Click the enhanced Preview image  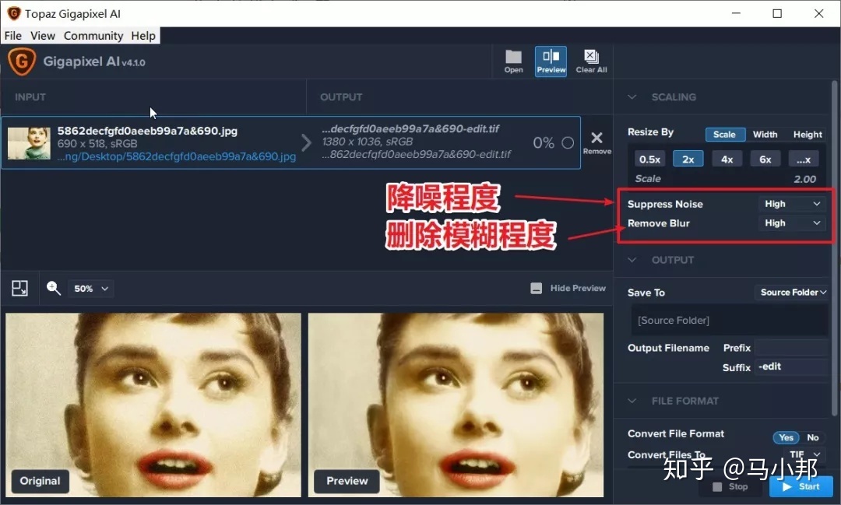pyautogui.click(x=456, y=405)
